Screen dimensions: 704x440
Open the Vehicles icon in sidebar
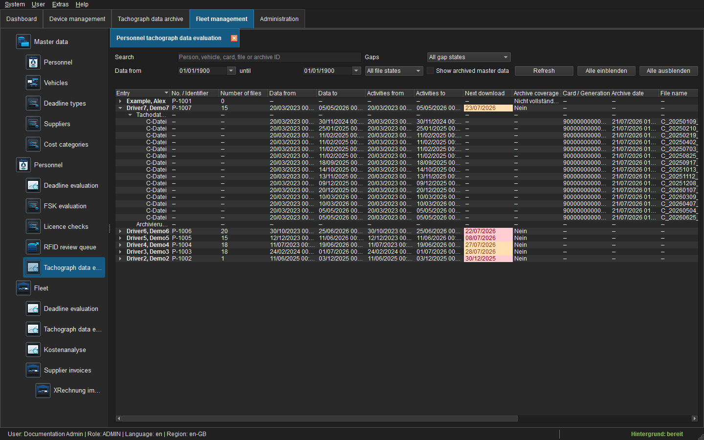coord(33,83)
